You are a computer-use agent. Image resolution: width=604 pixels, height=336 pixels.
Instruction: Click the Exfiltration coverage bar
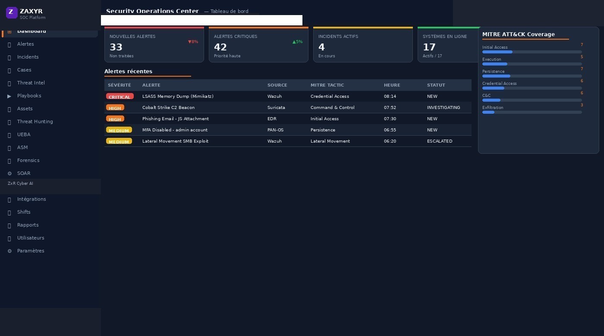point(532,112)
